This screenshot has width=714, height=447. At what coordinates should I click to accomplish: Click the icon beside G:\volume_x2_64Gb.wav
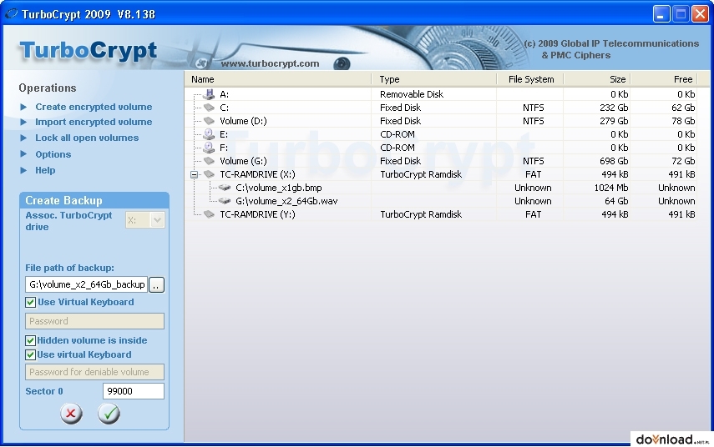pyautogui.click(x=225, y=200)
